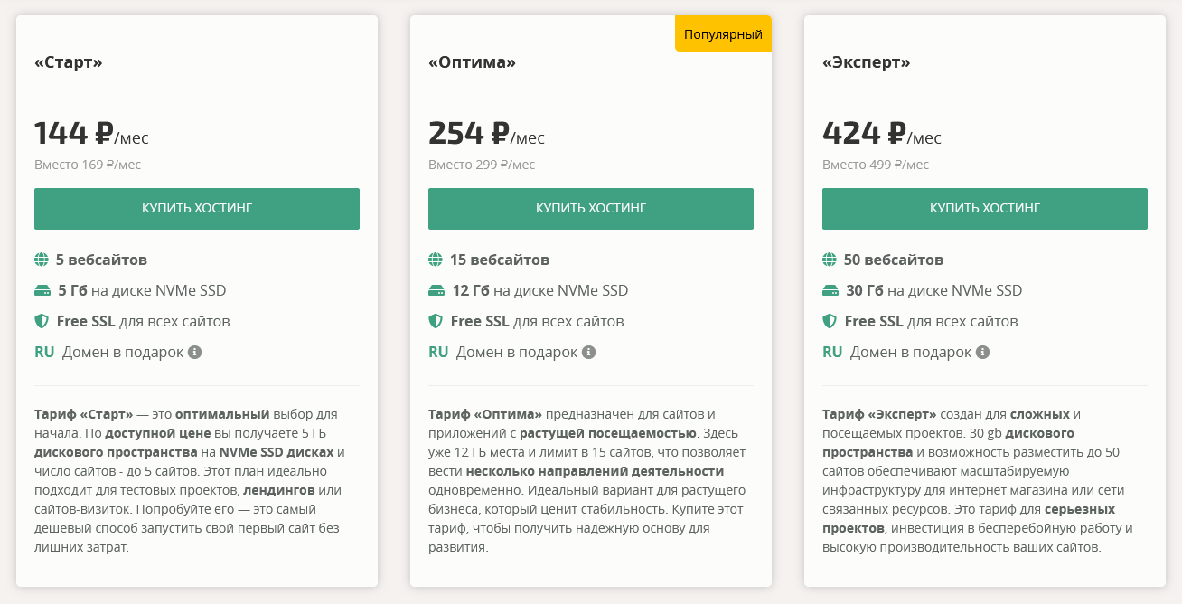Select the «Оптима» plan title
1182x604 pixels.
click(x=473, y=62)
